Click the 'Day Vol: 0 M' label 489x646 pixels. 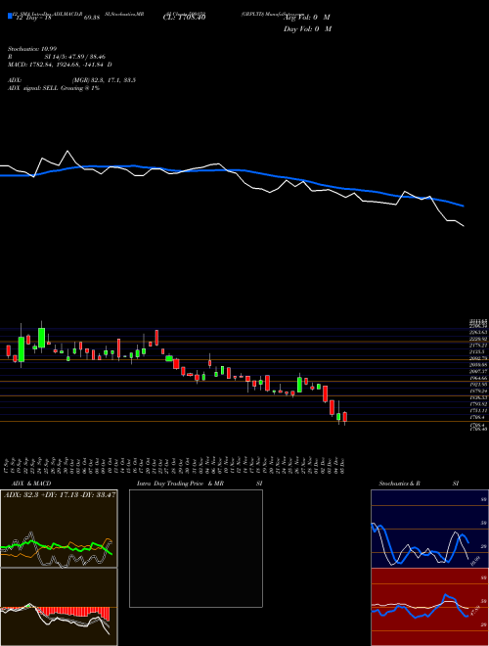[x=307, y=29]
